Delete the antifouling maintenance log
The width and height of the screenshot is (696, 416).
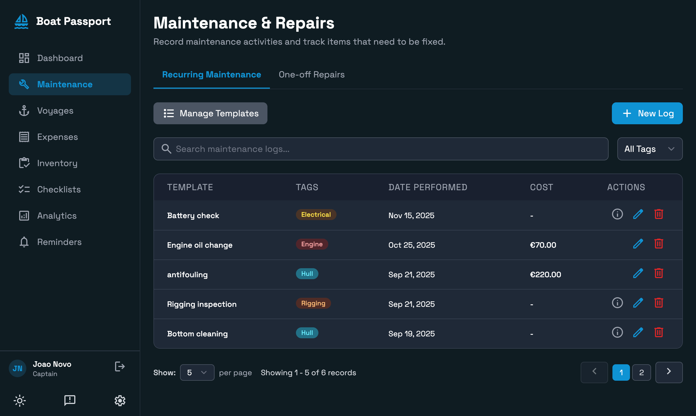point(658,273)
